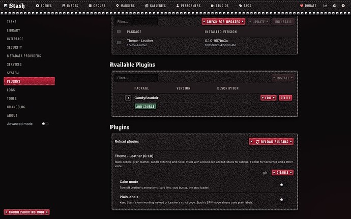Click the installed version 0.1.0-957bc3c
This screenshot has width=351, height=219.
[216, 41]
